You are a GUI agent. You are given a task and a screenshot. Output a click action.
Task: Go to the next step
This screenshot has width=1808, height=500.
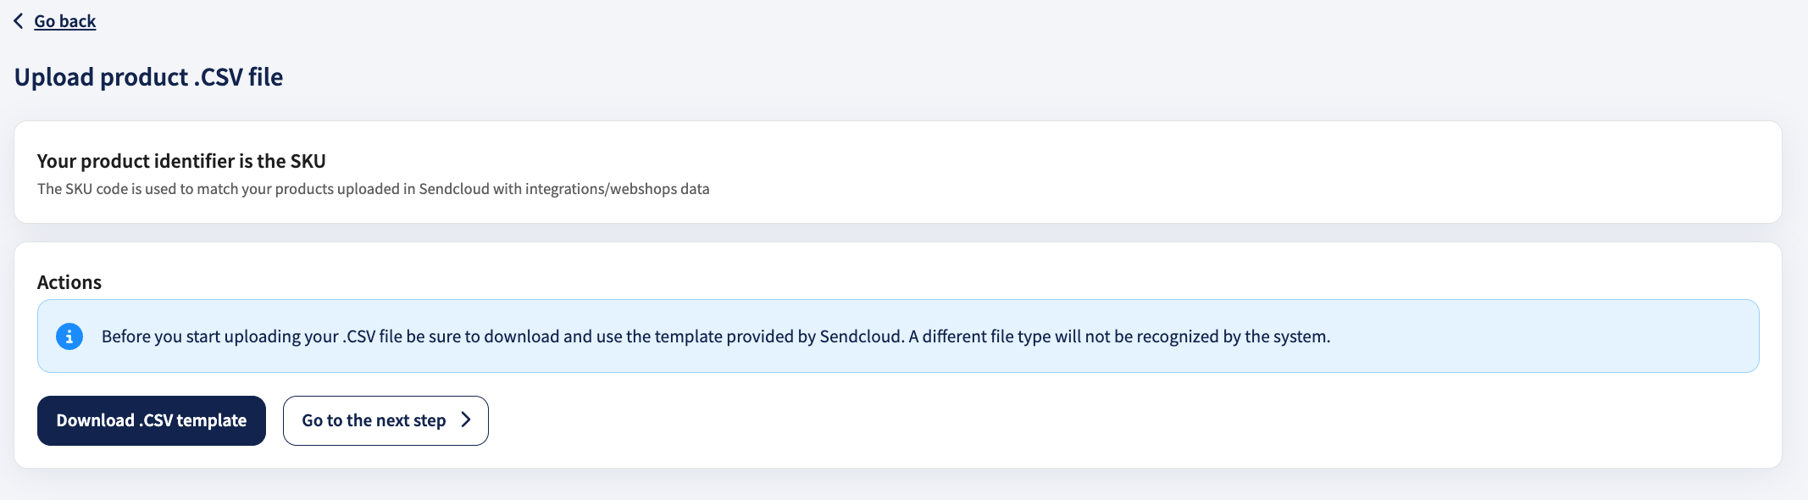[385, 420]
